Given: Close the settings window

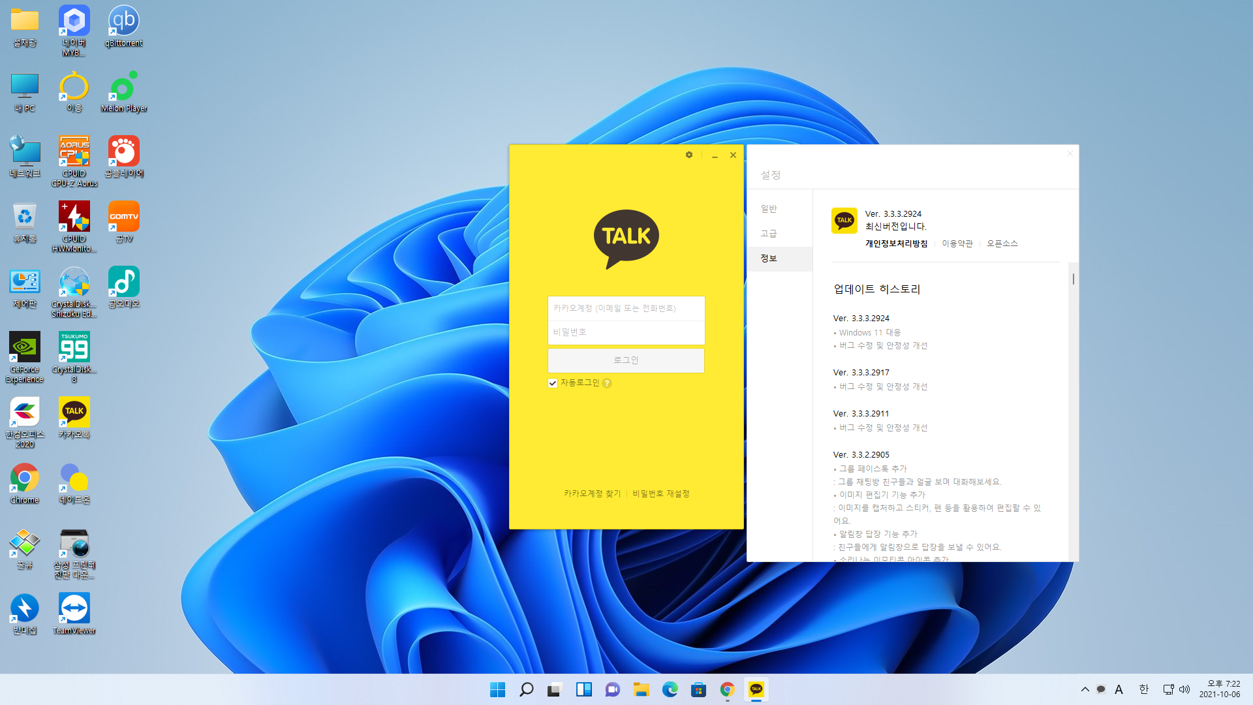Looking at the screenshot, I should click(x=1070, y=153).
